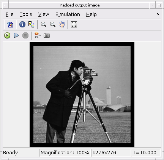This screenshot has height=160, width=164.
Task: Click the Export to Image Tool icon
Action: (x=10, y=24)
